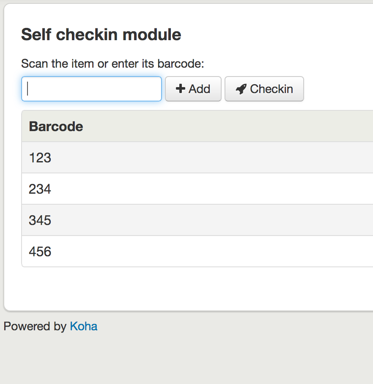Screen dimensions: 373x384
Task: Select the table row with barcode 234
Action: 40,189
